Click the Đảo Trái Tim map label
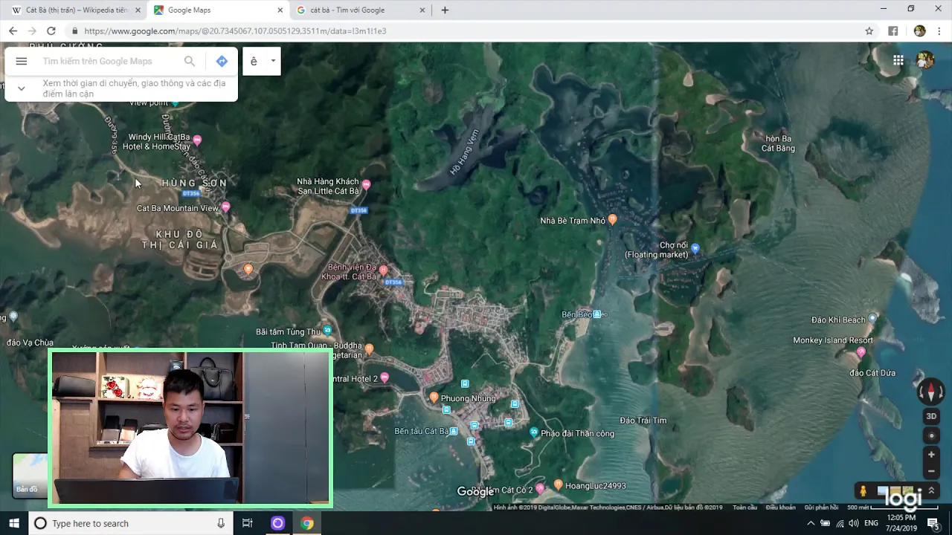Screen dimensions: 952x535 pos(643,421)
